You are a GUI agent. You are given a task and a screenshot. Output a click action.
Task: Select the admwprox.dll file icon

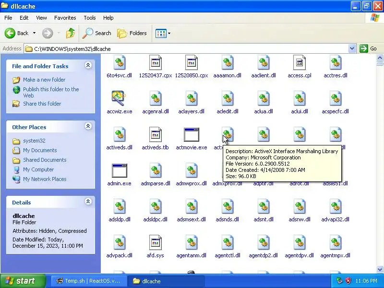pos(191,171)
